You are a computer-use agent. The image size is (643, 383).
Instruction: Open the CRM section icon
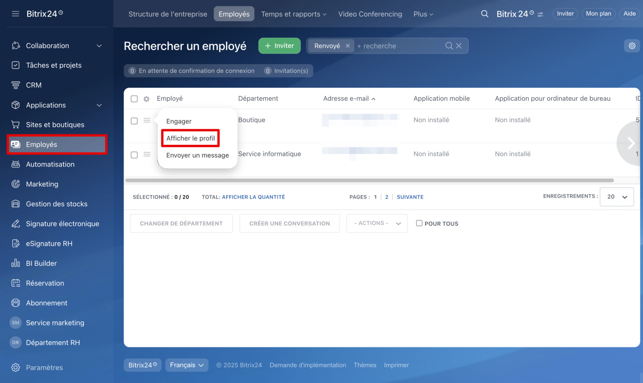click(16, 85)
